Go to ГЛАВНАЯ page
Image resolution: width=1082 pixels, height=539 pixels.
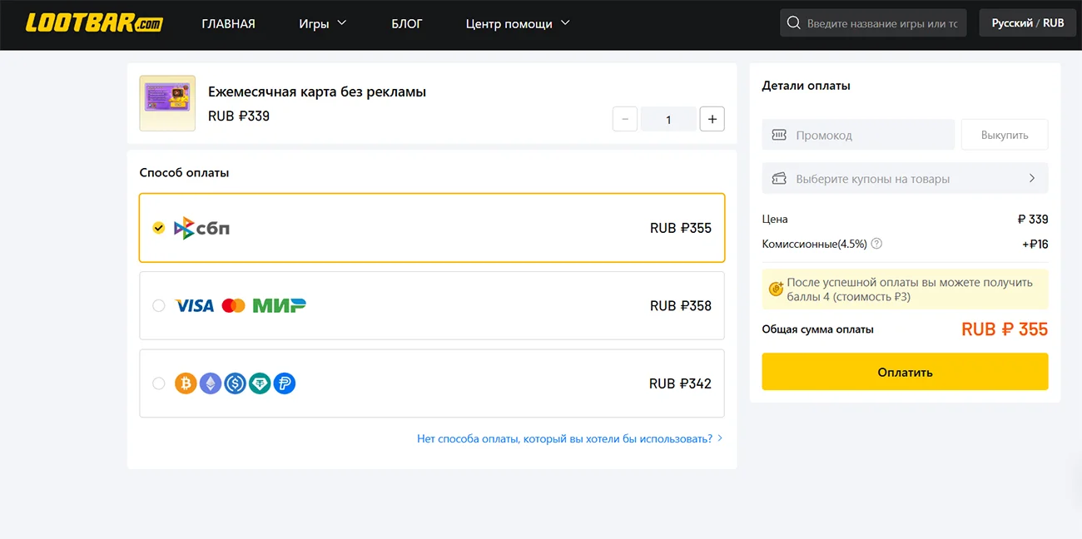click(x=228, y=23)
